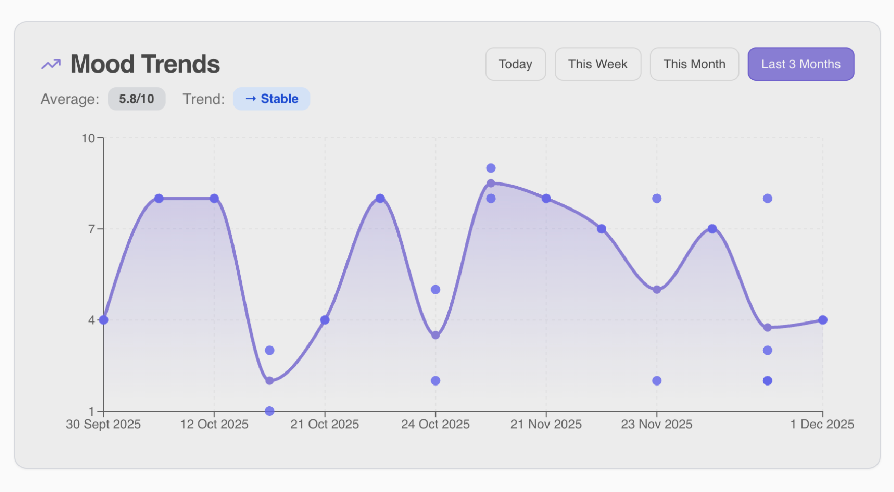
Task: Click the Stable trend badge
Action: [272, 99]
